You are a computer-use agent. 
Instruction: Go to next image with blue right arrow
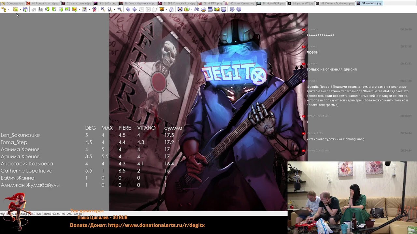(135, 9)
